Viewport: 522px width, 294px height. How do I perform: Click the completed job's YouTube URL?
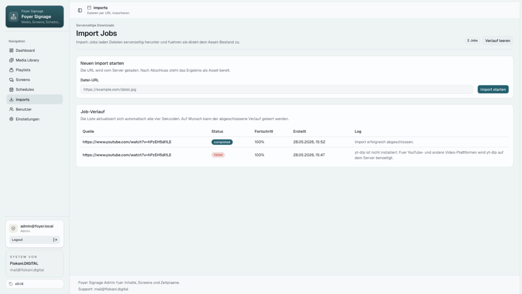tap(127, 142)
